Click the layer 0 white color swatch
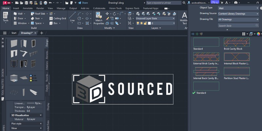 click(x=149, y=23)
